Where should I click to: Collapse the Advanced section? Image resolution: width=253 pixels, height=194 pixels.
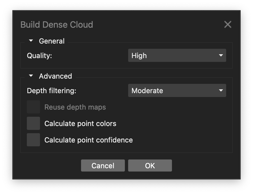(31, 76)
